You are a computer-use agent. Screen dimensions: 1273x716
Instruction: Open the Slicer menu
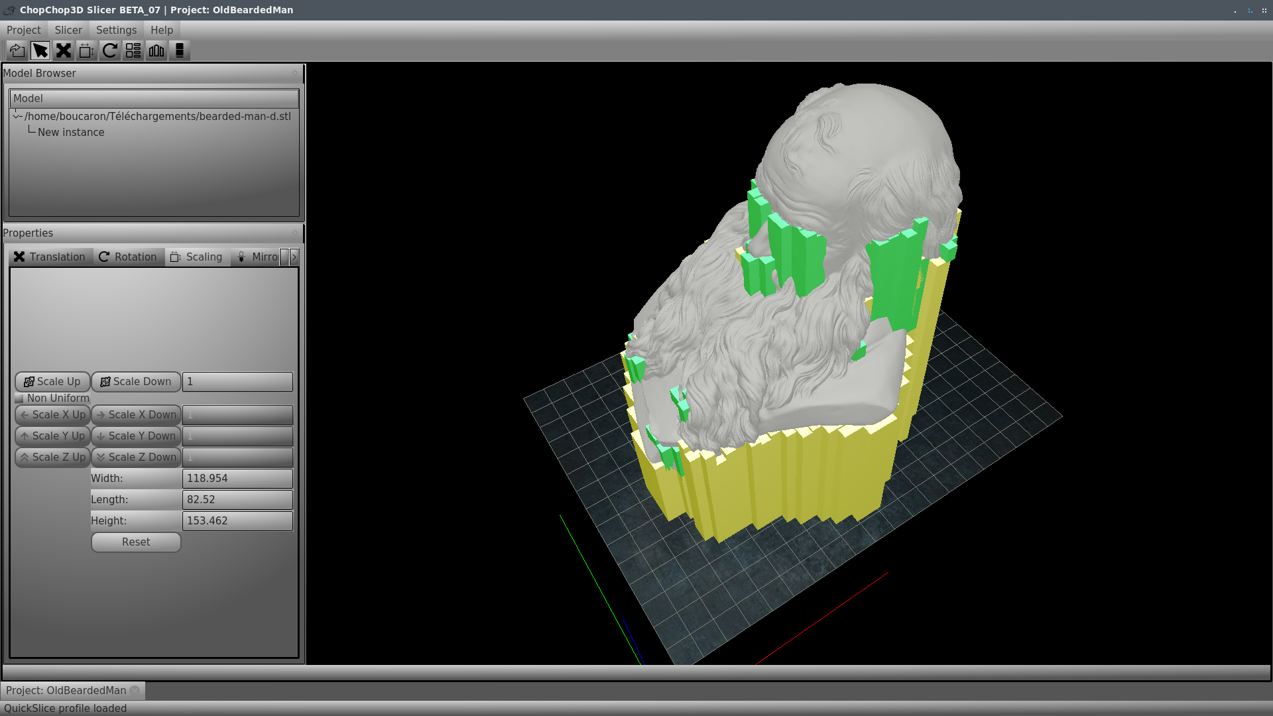68,29
